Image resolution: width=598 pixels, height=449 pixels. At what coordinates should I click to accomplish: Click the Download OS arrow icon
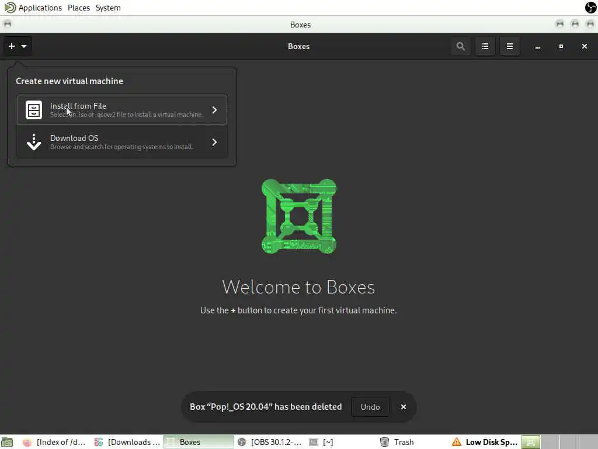(x=34, y=142)
